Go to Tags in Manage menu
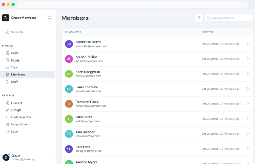Viewport: 255px width, 164px height. tap(14, 67)
